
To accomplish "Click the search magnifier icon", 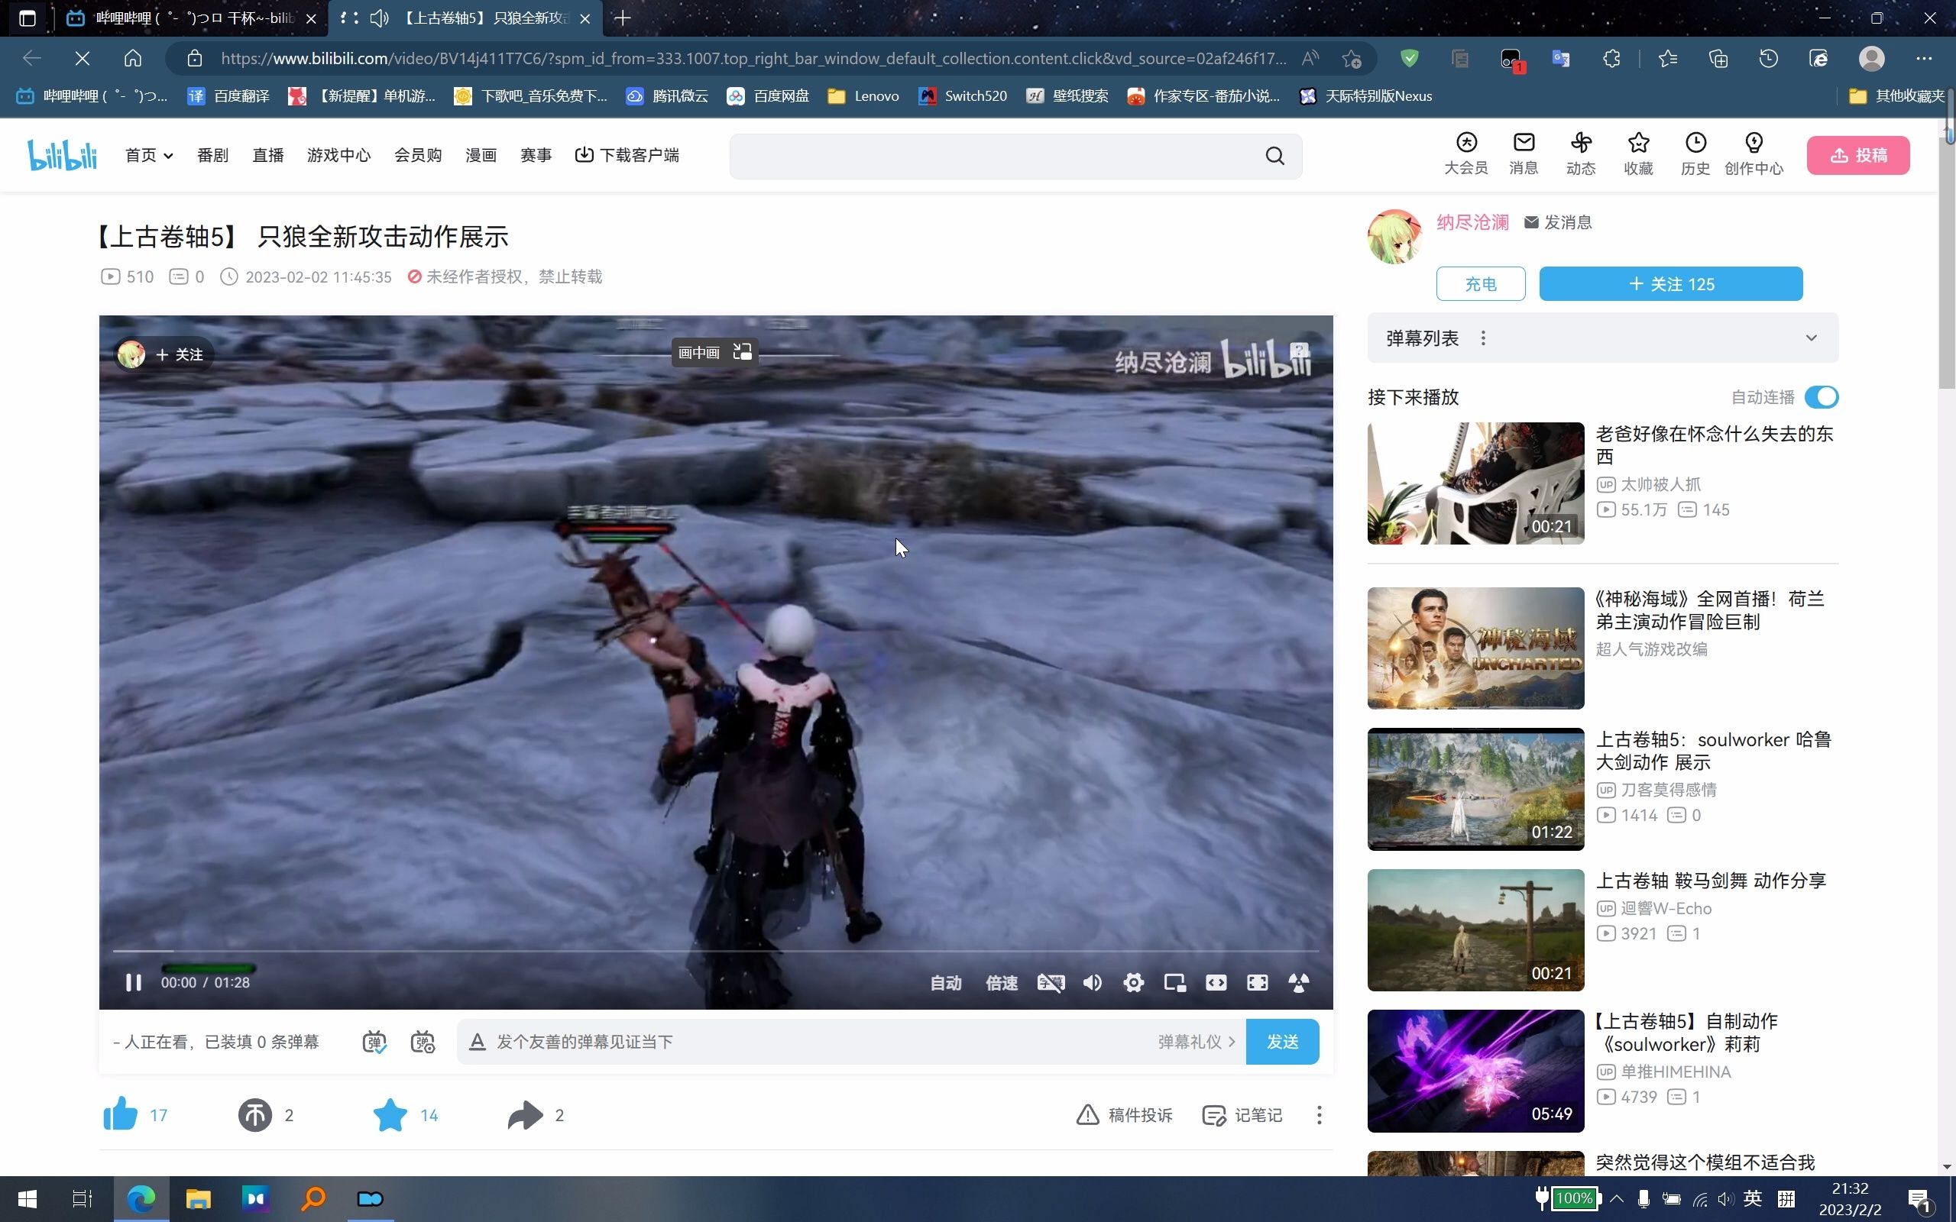I will (1274, 155).
